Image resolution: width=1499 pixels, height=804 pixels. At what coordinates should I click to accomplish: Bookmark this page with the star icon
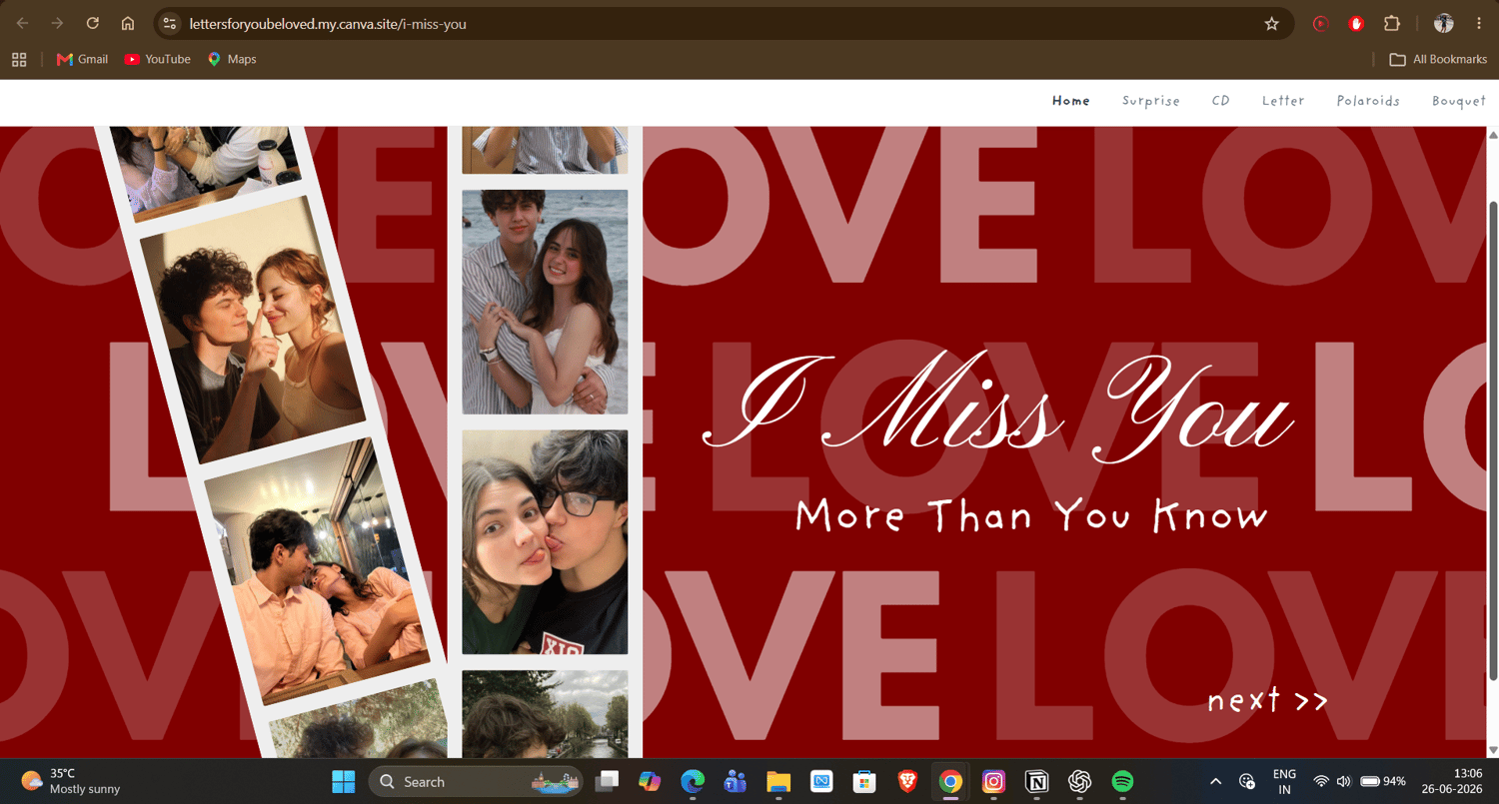click(1272, 24)
